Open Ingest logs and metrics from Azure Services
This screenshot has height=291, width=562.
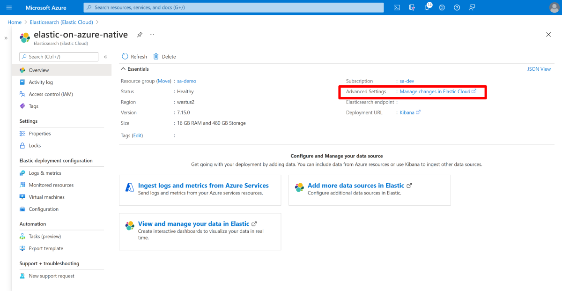coord(203,186)
